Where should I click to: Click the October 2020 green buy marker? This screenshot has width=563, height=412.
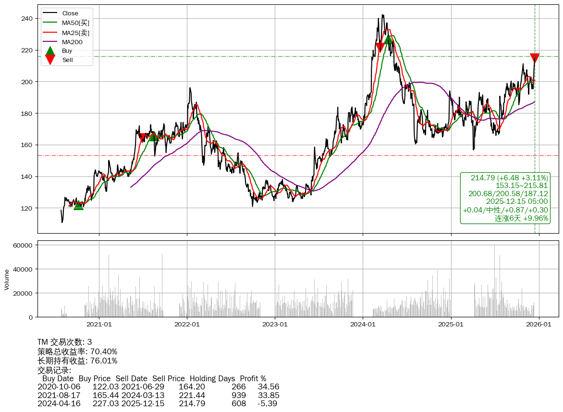pyautogui.click(x=78, y=205)
